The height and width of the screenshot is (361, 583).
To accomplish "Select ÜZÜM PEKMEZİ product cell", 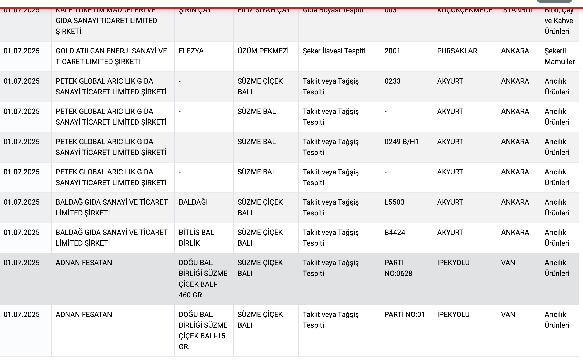I will (x=266, y=56).
